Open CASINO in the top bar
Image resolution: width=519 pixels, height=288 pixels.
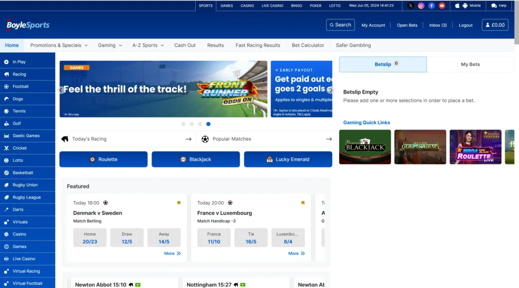(247, 6)
